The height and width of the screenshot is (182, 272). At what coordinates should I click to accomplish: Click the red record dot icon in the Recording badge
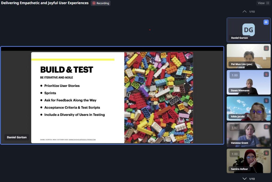[x=94, y=3]
